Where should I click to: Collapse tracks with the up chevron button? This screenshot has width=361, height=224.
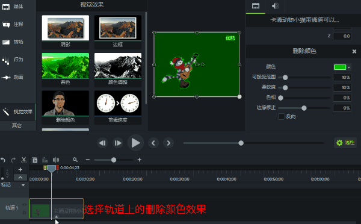click(x=20, y=178)
